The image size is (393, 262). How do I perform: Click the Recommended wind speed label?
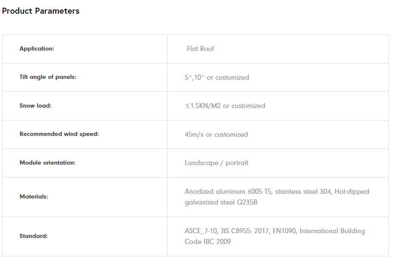tap(59, 134)
